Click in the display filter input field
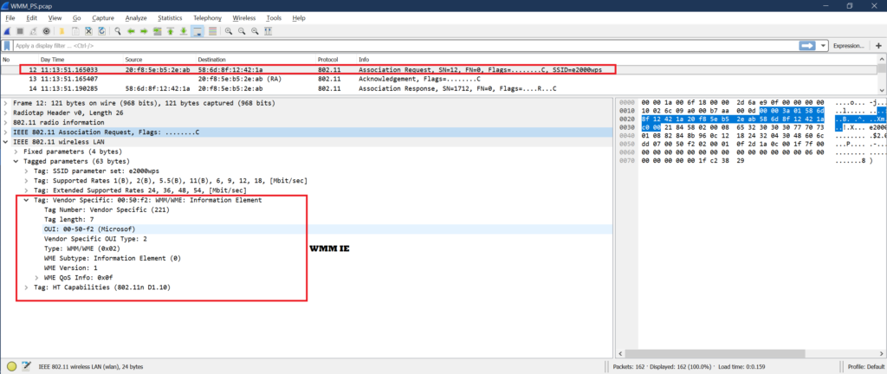Viewport: 887px width, 374px height. [x=405, y=46]
